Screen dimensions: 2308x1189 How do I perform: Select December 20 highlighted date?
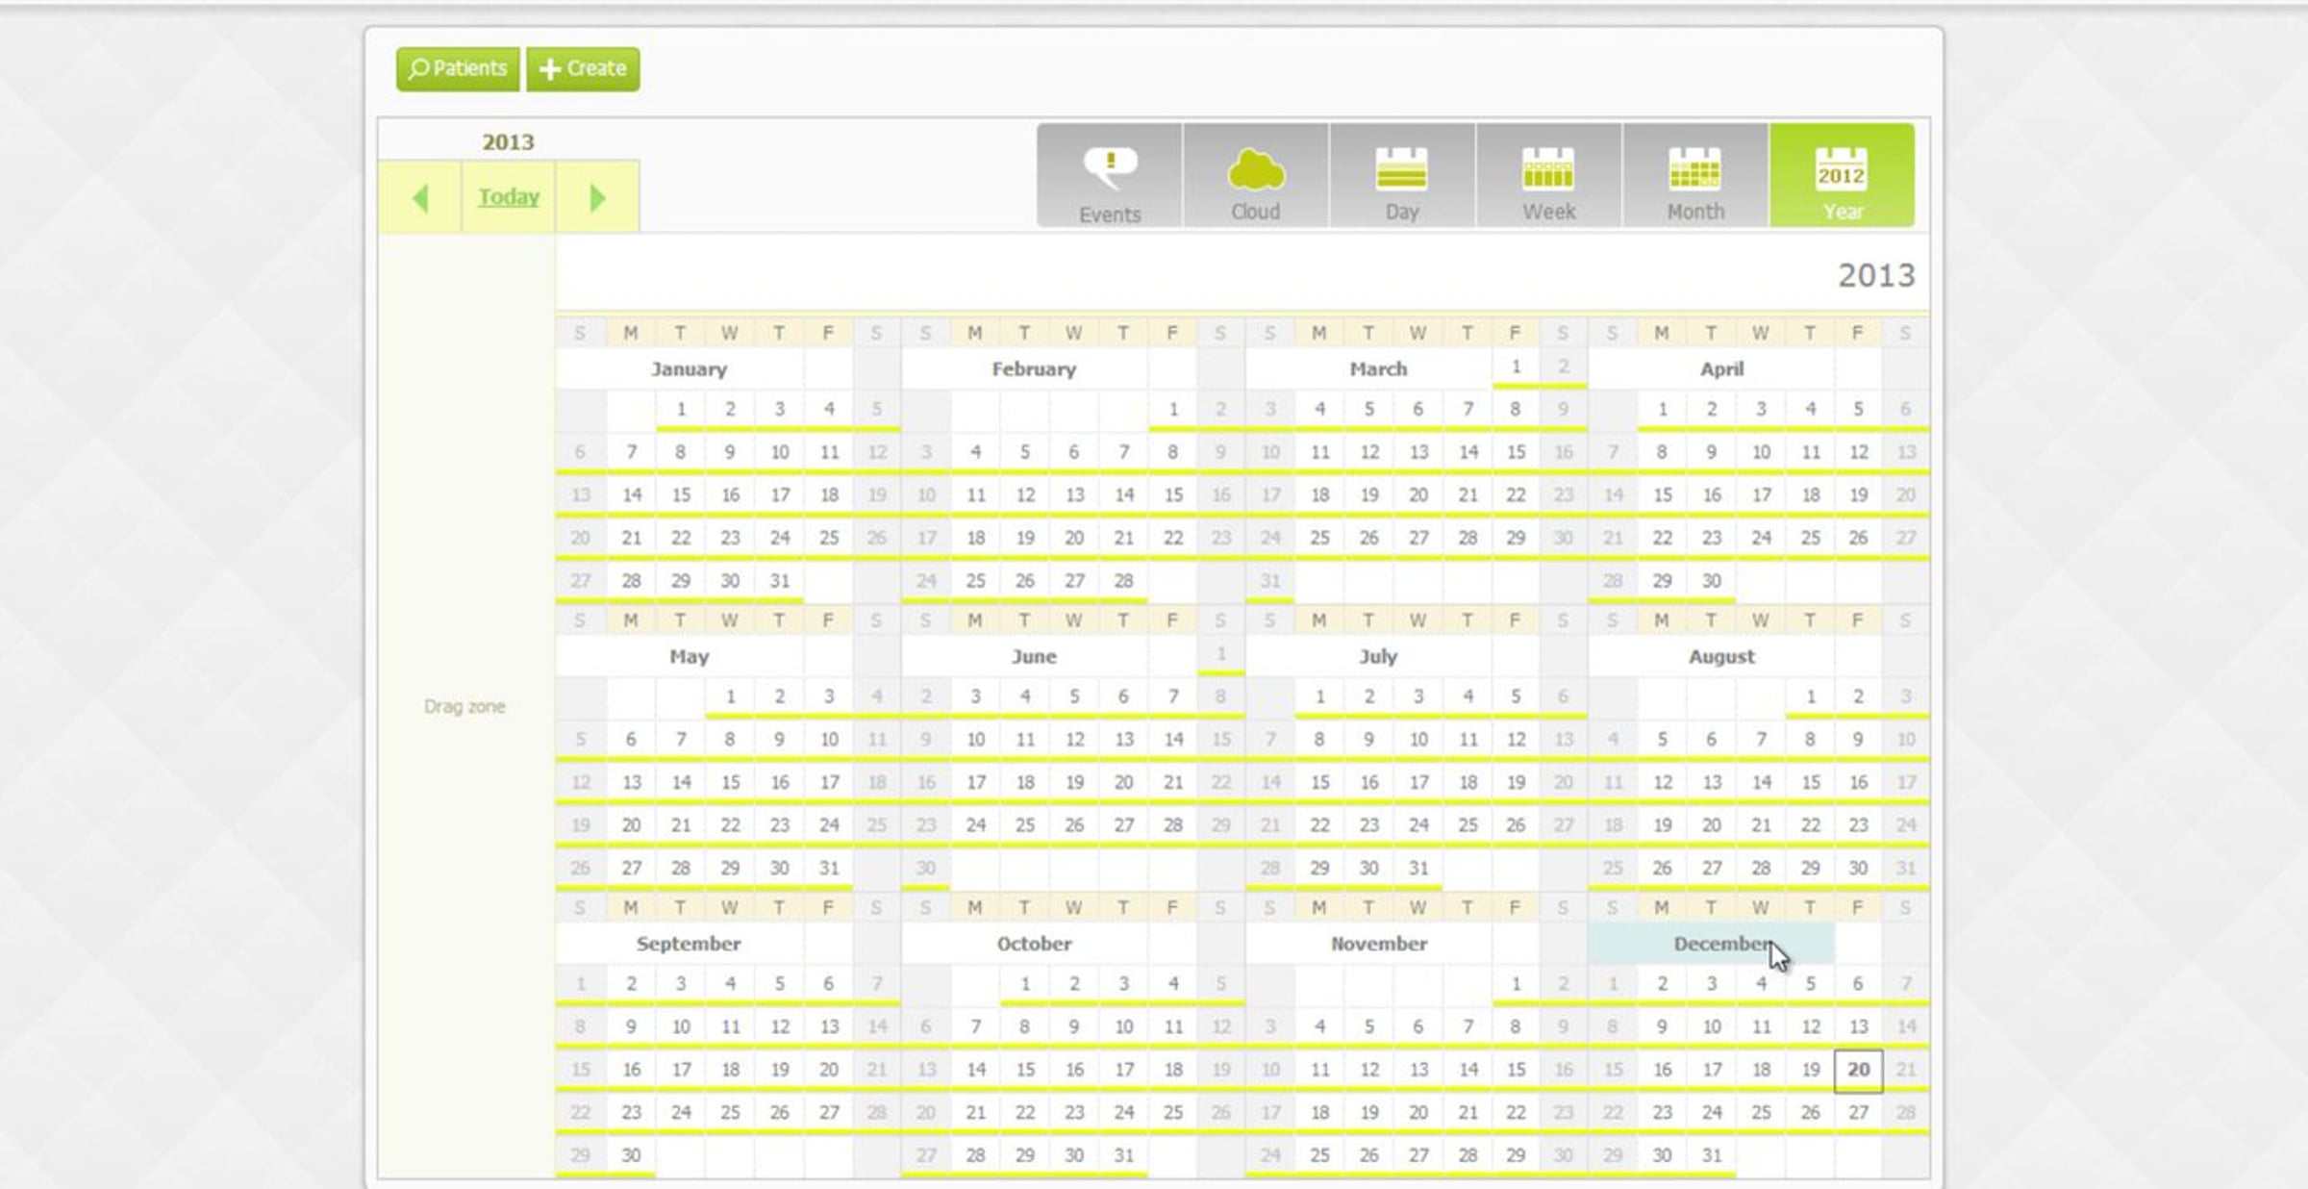[x=1858, y=1070]
